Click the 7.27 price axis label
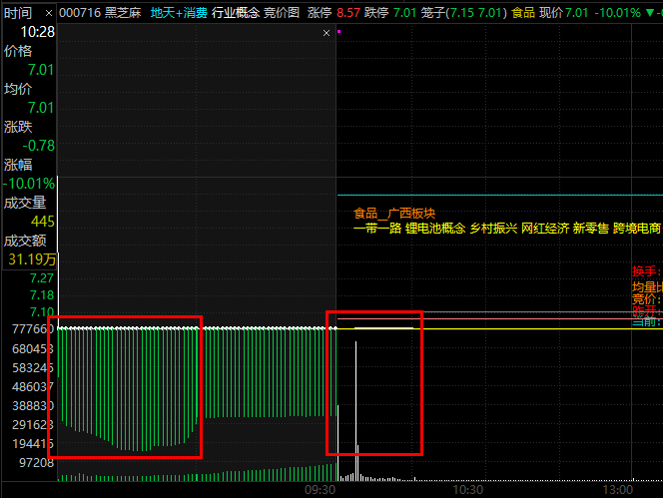The width and height of the screenshot is (663, 498). pyautogui.click(x=42, y=278)
